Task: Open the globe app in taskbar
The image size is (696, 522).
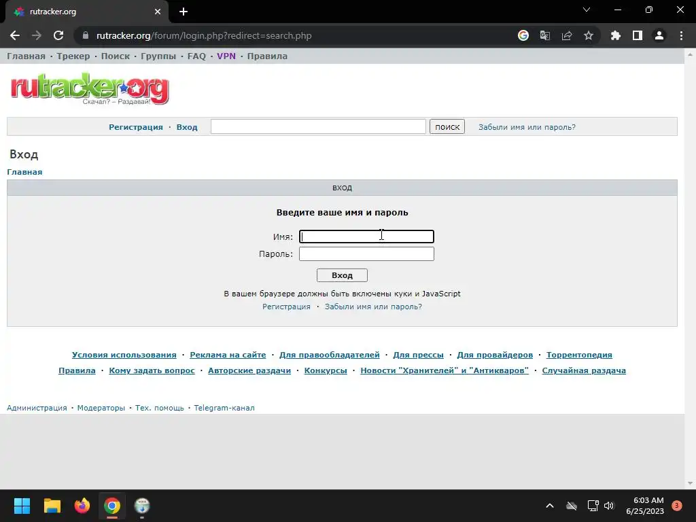Action: coord(142,506)
